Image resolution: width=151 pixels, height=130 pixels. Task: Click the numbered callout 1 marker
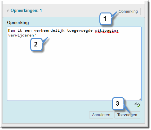(105, 19)
